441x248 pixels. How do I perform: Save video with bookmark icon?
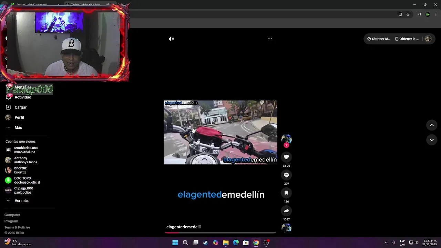pyautogui.click(x=286, y=193)
